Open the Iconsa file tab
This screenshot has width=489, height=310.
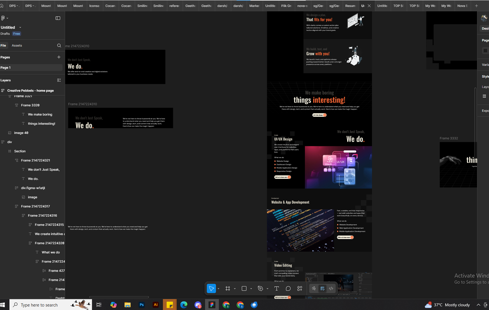(x=94, y=6)
